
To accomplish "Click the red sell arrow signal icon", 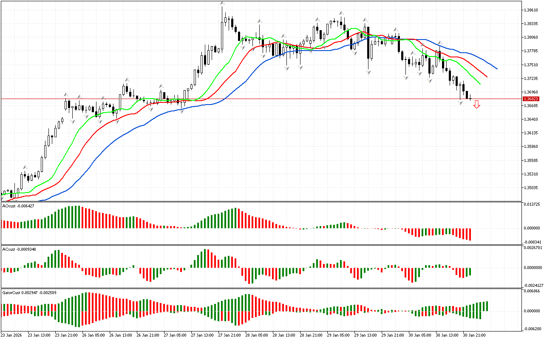I will [476, 104].
